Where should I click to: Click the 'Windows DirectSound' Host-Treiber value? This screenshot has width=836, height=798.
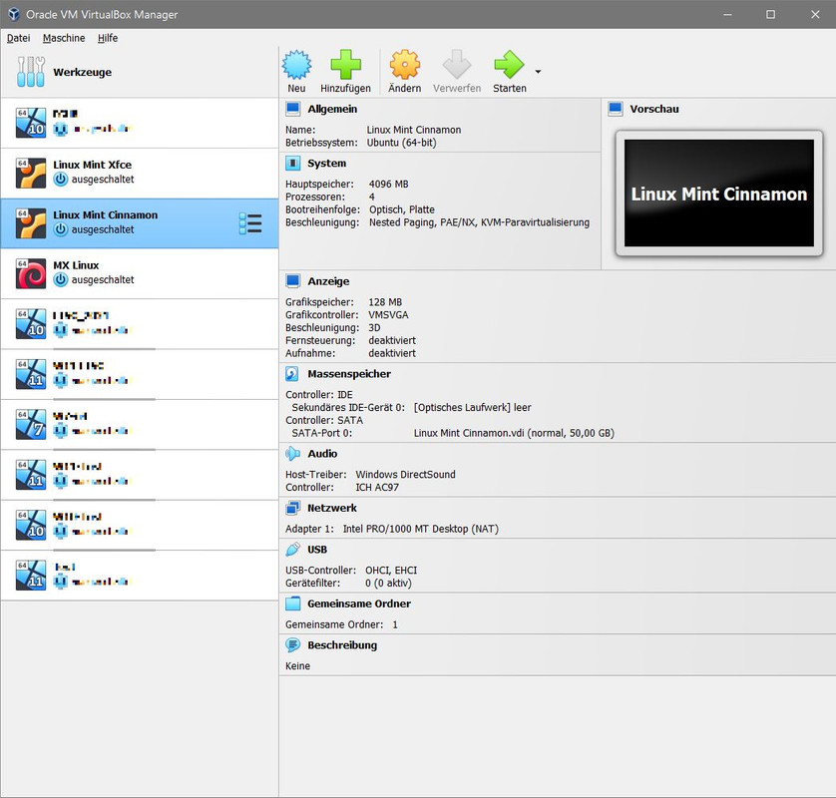406,474
